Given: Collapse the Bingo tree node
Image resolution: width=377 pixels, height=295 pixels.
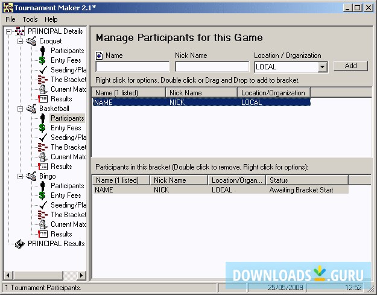Looking at the screenshot, I should point(20,176).
